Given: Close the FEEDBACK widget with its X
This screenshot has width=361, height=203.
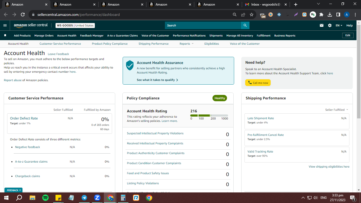Looking at the screenshot, I should (x=20, y=190).
